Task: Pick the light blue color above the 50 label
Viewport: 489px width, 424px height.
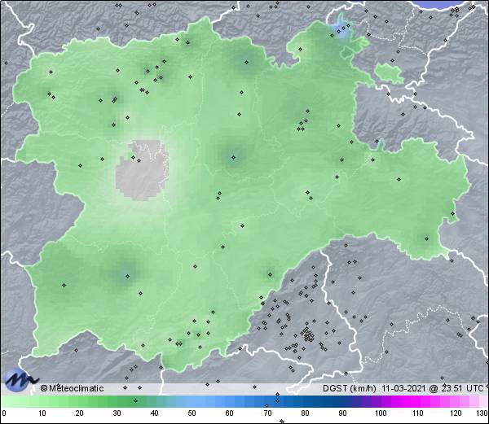Action: coord(192,401)
